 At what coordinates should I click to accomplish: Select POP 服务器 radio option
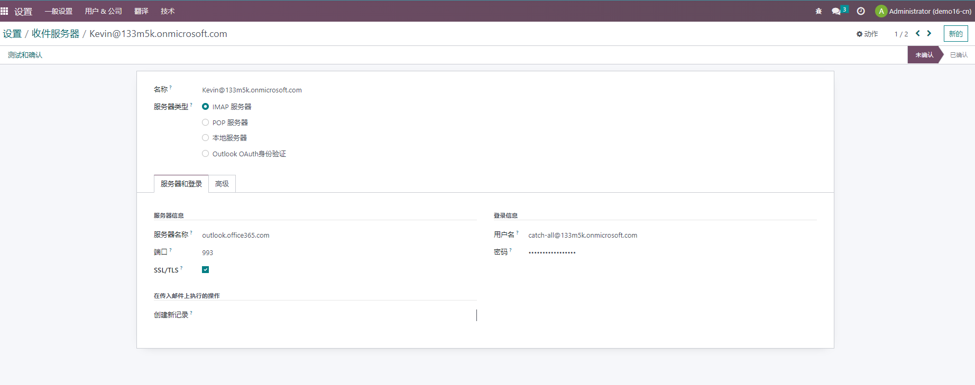coord(205,123)
